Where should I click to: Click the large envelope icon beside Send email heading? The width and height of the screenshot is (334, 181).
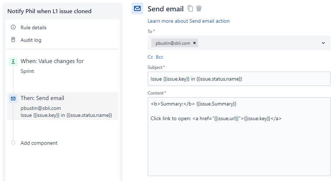click(x=137, y=8)
